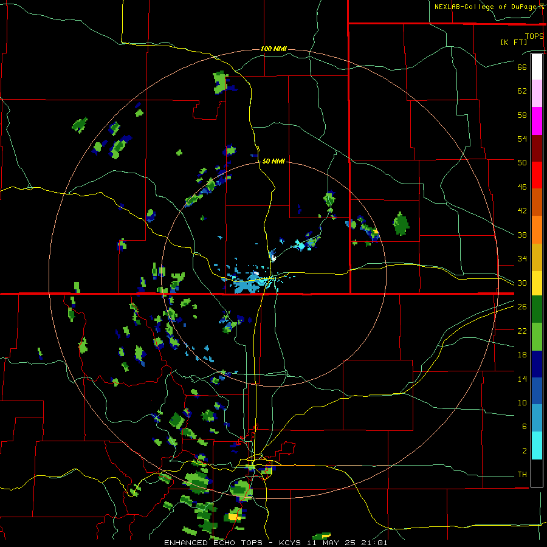Click the light pink legend swatch
Screen dimensions: 547x547
[537, 93]
